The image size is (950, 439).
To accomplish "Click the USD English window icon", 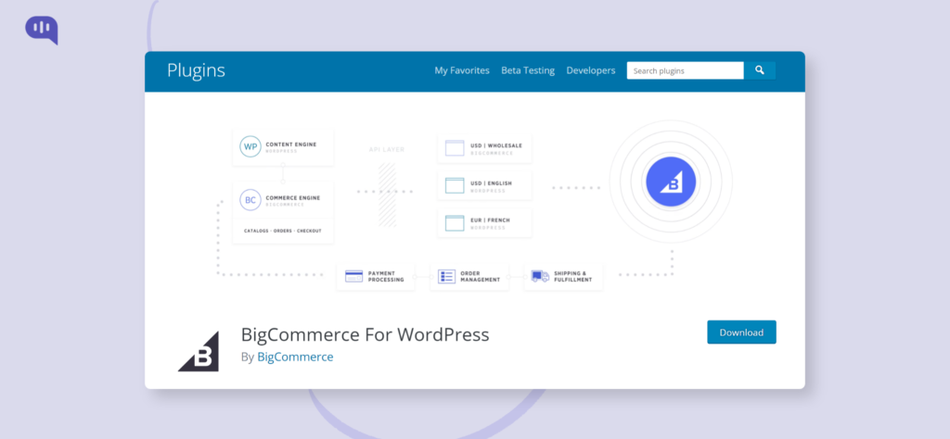I will click(455, 185).
